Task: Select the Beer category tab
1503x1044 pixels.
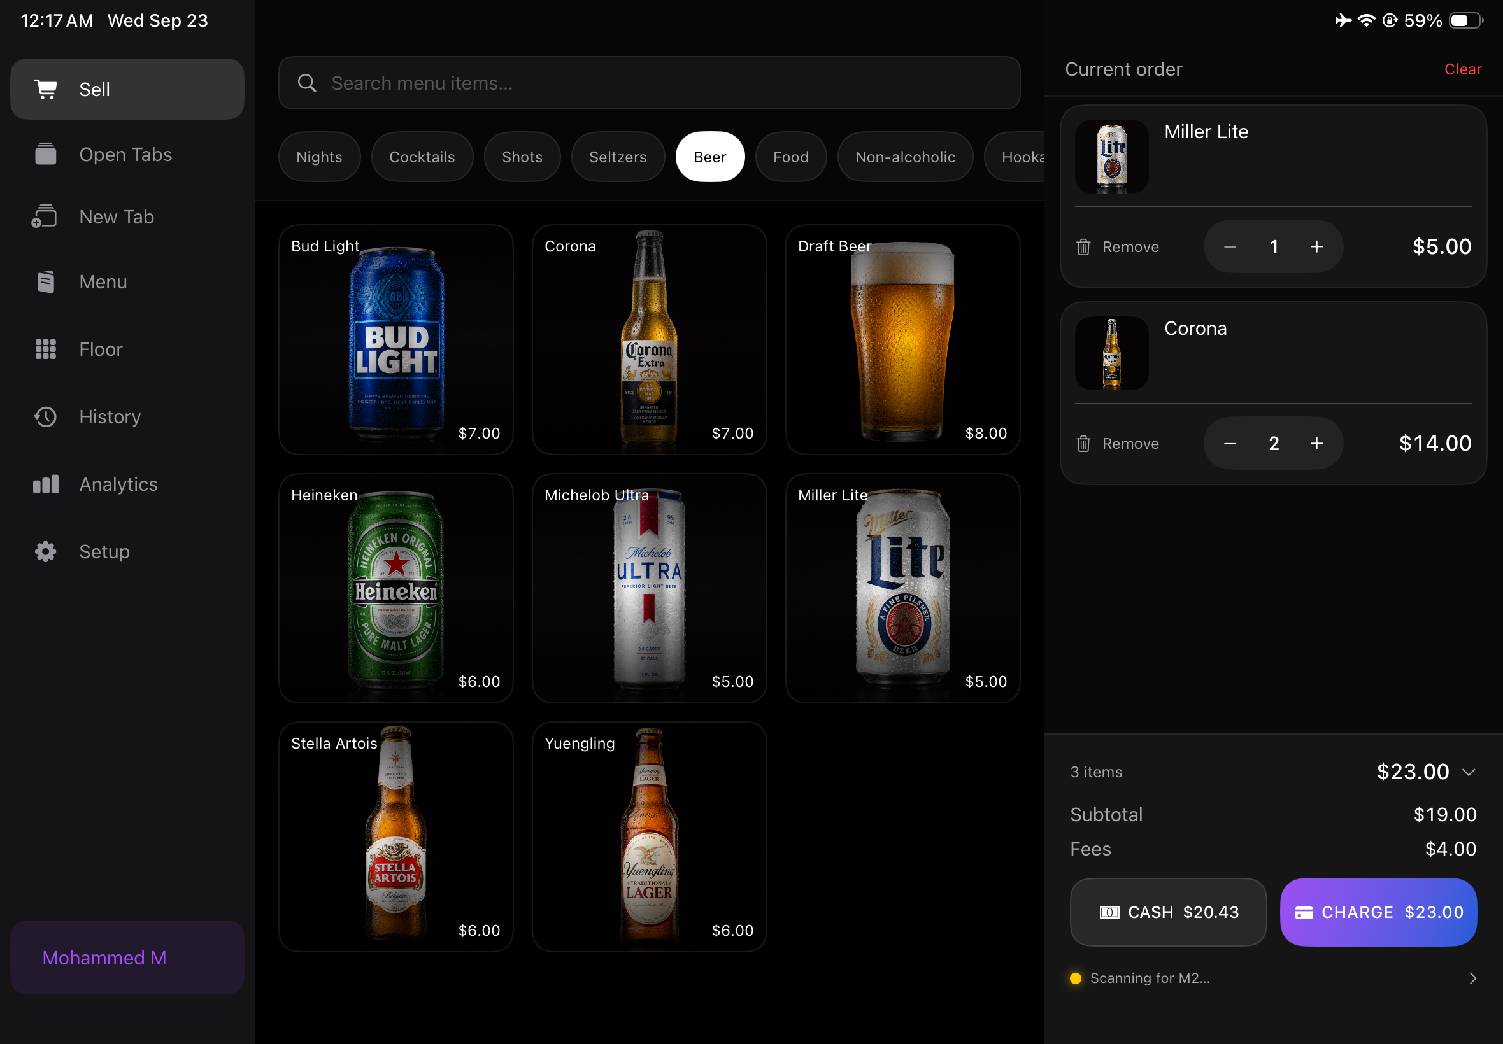Action: [710, 157]
